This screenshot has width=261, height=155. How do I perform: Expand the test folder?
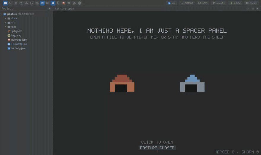[x=5, y=27]
